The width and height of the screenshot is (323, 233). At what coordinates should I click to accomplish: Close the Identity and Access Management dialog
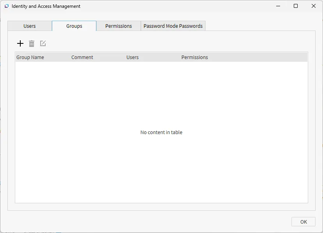314,6
